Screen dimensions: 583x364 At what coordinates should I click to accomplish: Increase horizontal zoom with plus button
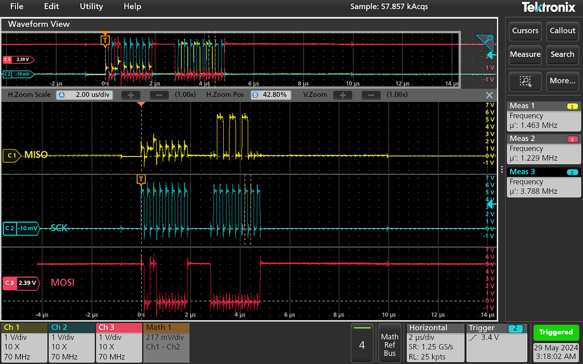[x=131, y=95]
